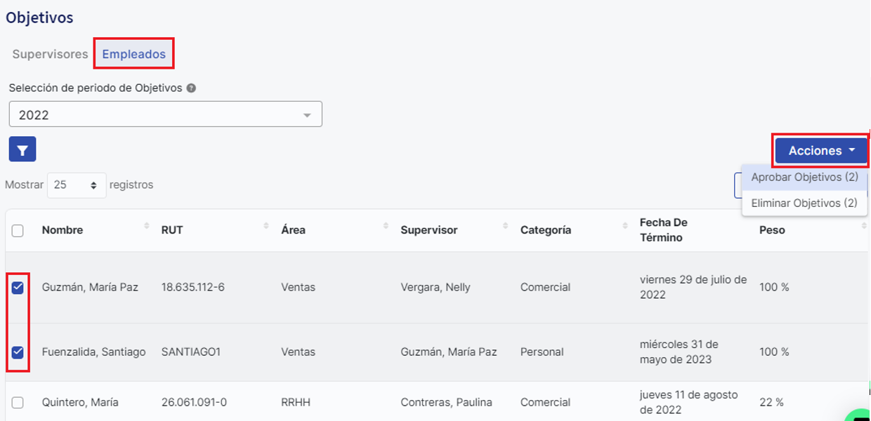Check the Quintero, María row
Screen dimensions: 871x421
coord(18,402)
